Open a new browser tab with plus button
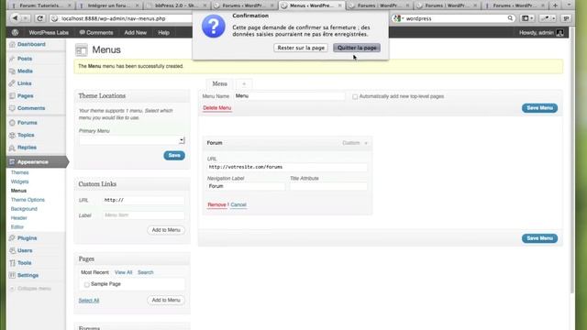The height and width of the screenshot is (330, 587). coord(555,5)
